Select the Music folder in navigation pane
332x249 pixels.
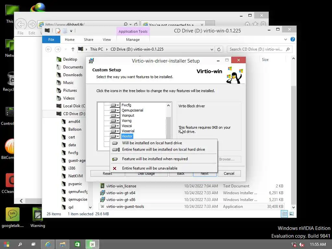coord(68,83)
